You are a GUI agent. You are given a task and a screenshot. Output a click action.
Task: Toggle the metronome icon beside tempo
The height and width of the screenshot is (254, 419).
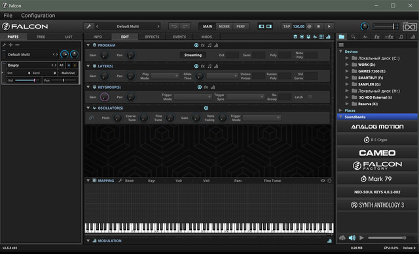pos(309,26)
